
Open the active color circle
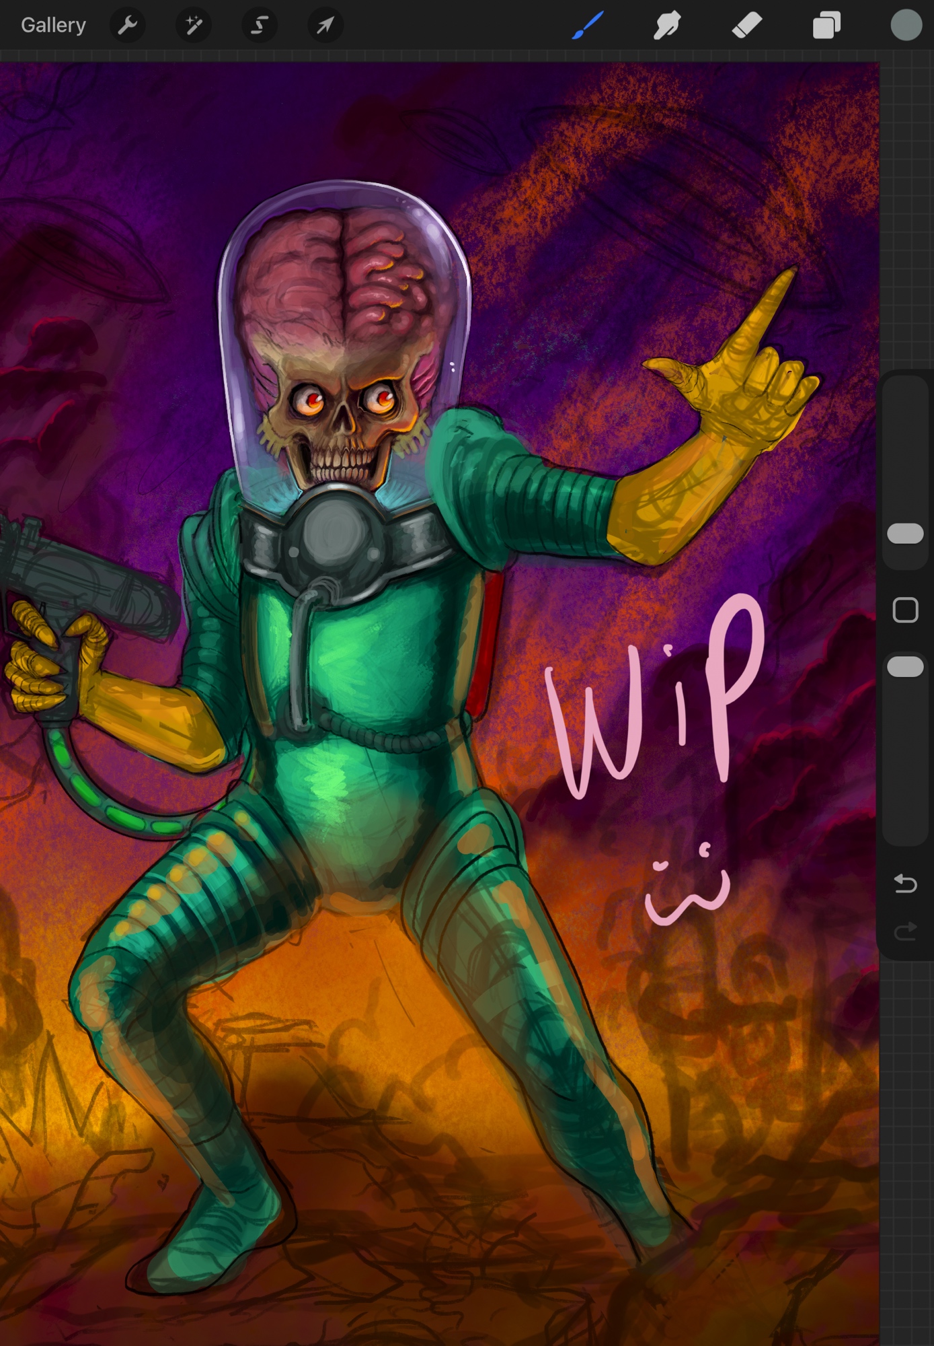(906, 26)
